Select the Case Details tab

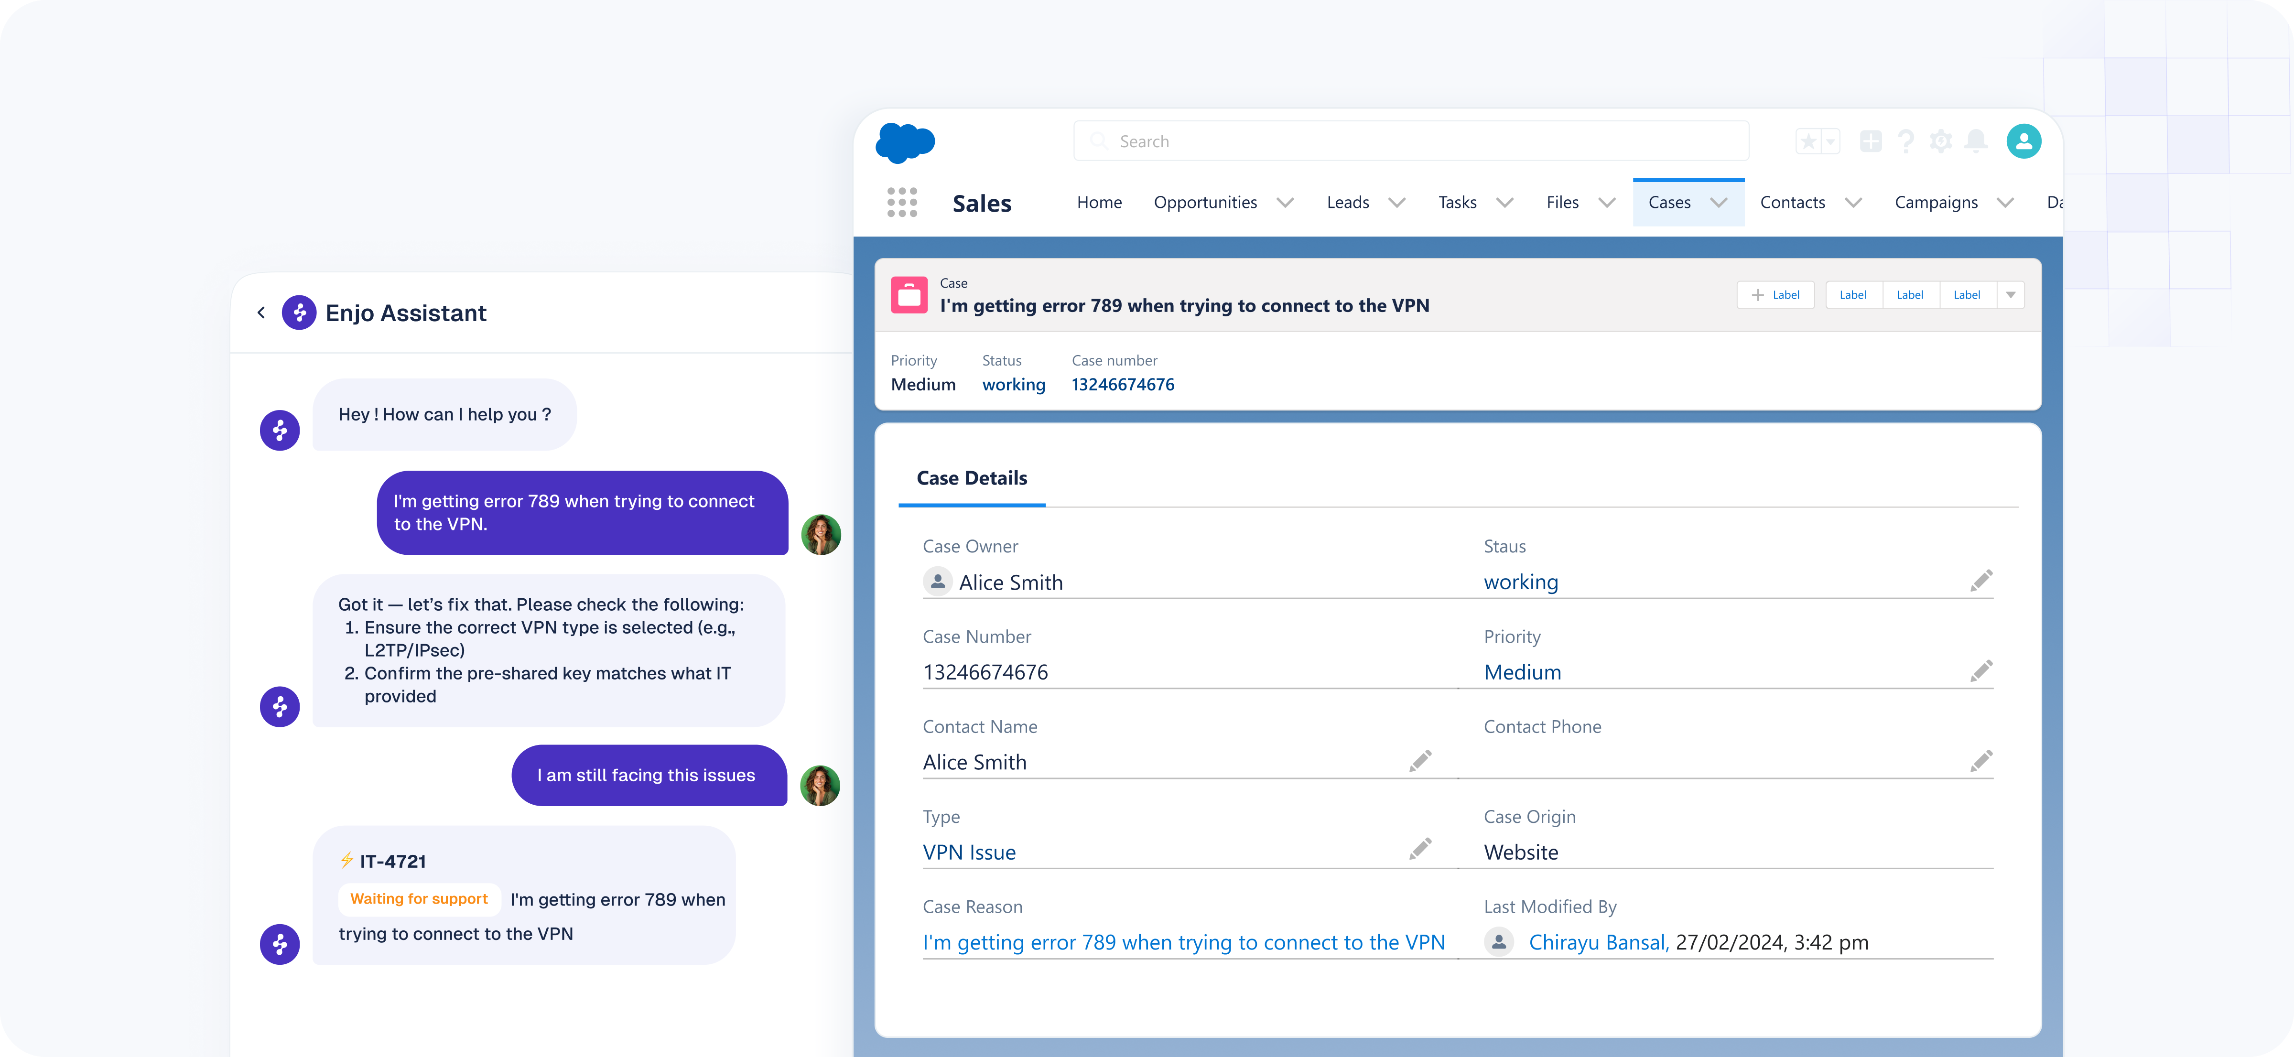pos(972,478)
